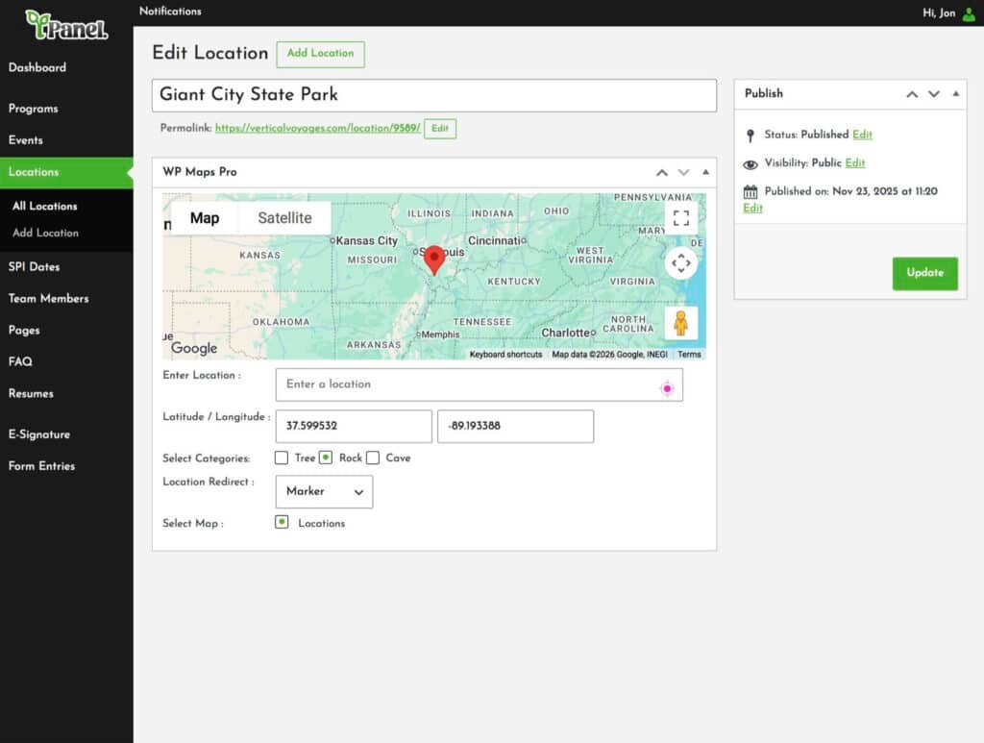
Task: Click the Add Location button beside Edit Location
Action: click(x=321, y=54)
